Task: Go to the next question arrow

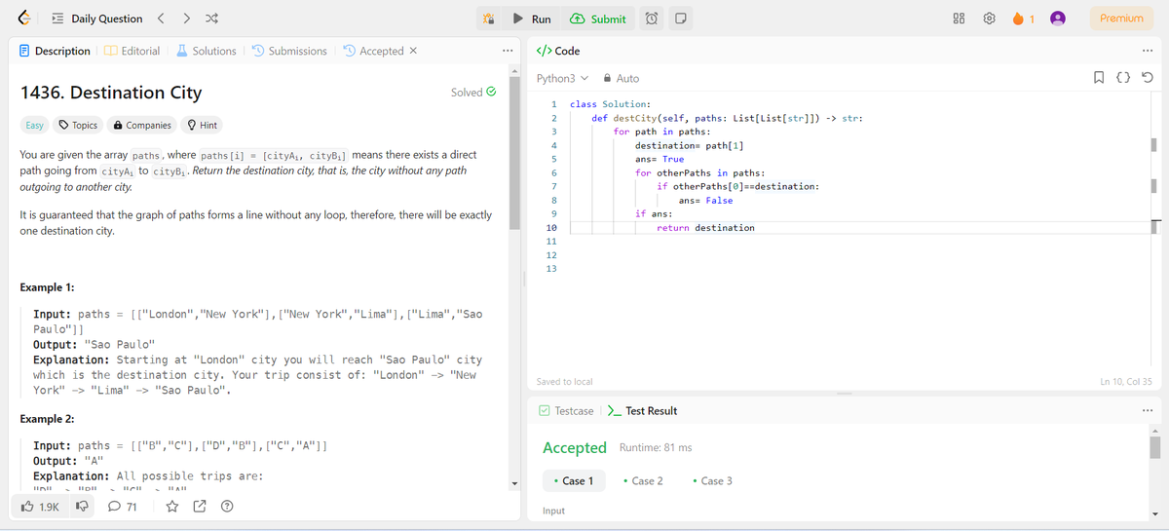Action: click(x=187, y=19)
